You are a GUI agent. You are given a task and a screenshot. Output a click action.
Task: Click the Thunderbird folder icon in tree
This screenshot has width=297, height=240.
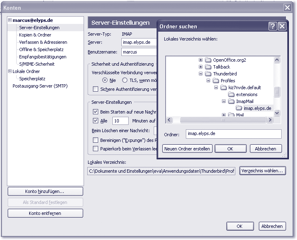click(208, 74)
